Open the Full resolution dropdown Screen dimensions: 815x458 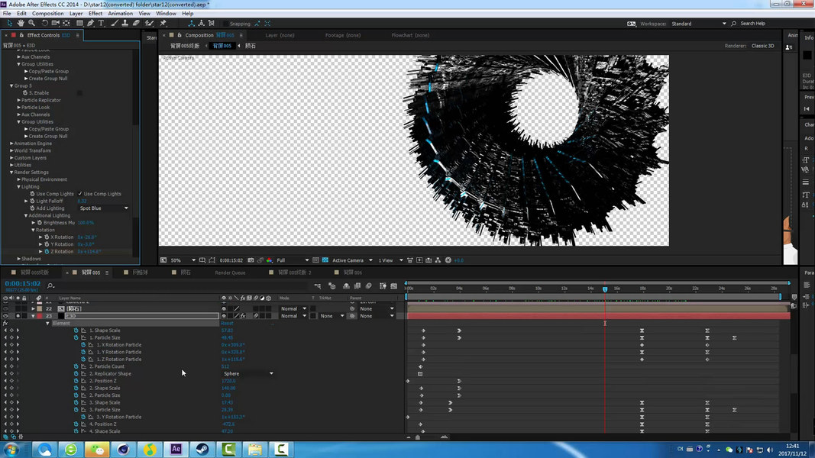293,260
